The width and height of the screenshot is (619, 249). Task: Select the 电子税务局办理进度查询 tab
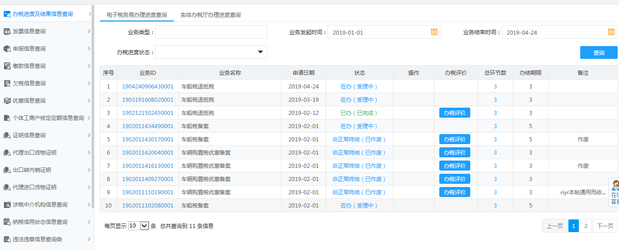(x=136, y=15)
